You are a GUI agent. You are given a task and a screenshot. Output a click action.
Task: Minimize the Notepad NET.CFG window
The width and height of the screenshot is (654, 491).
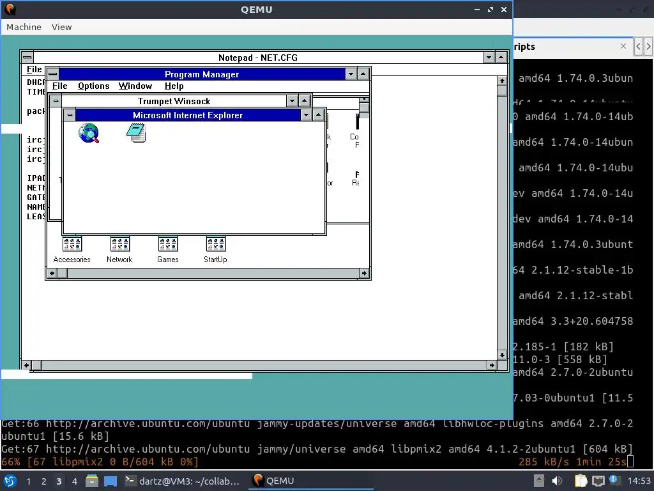(489, 57)
